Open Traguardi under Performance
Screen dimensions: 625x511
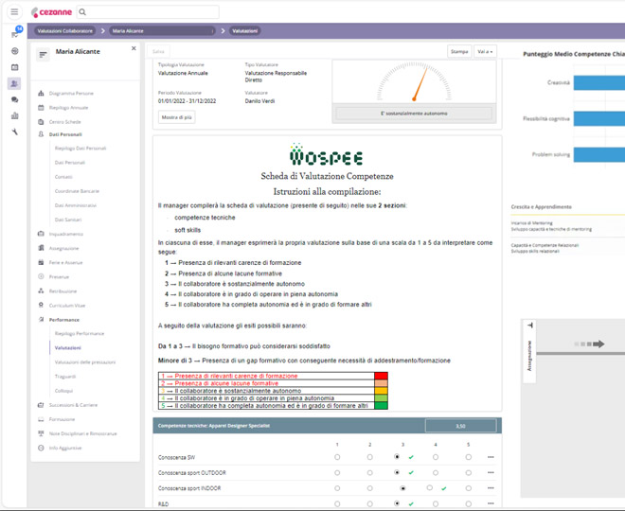click(x=65, y=377)
